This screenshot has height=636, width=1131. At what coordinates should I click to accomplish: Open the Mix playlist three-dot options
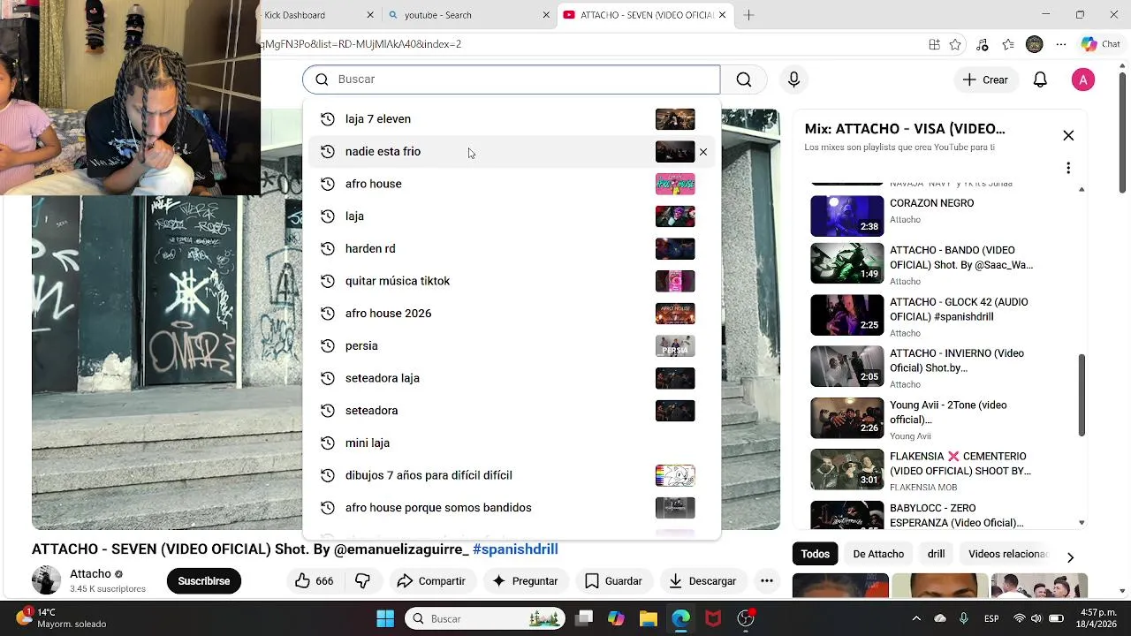point(1068,168)
